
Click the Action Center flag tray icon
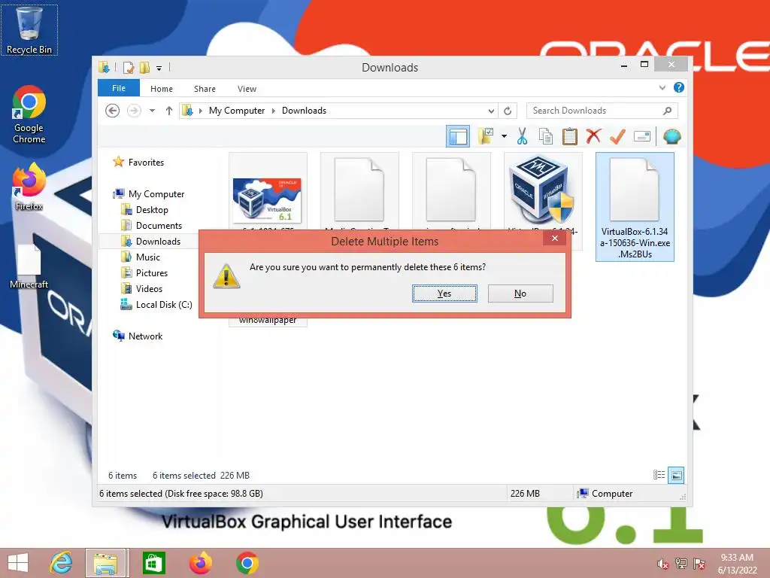pos(699,564)
